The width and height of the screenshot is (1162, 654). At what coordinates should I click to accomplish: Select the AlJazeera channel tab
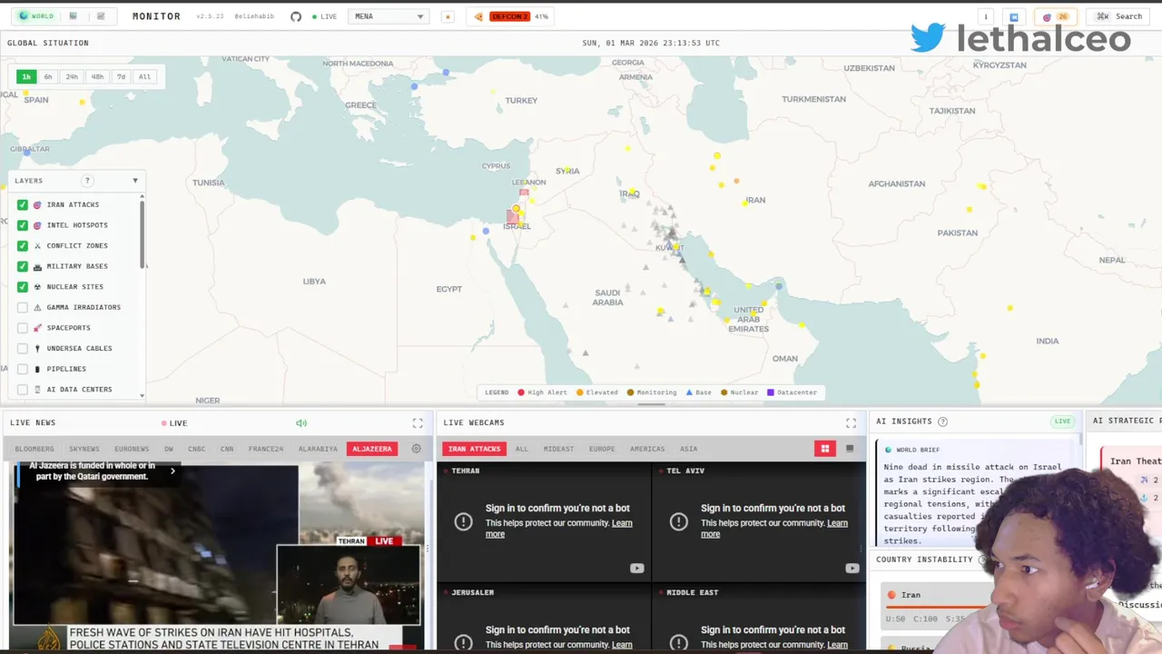tap(372, 449)
